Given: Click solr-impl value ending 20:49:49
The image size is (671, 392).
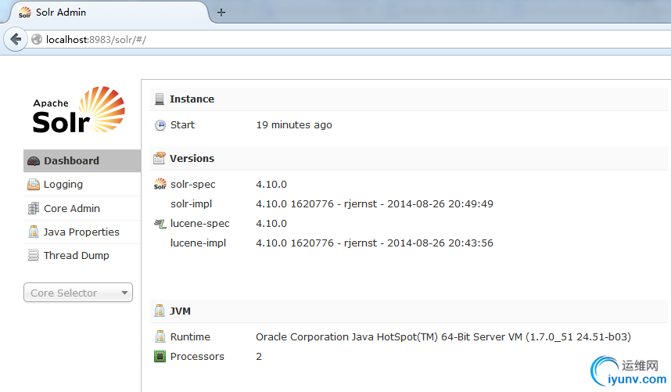Looking at the screenshot, I should (x=375, y=203).
